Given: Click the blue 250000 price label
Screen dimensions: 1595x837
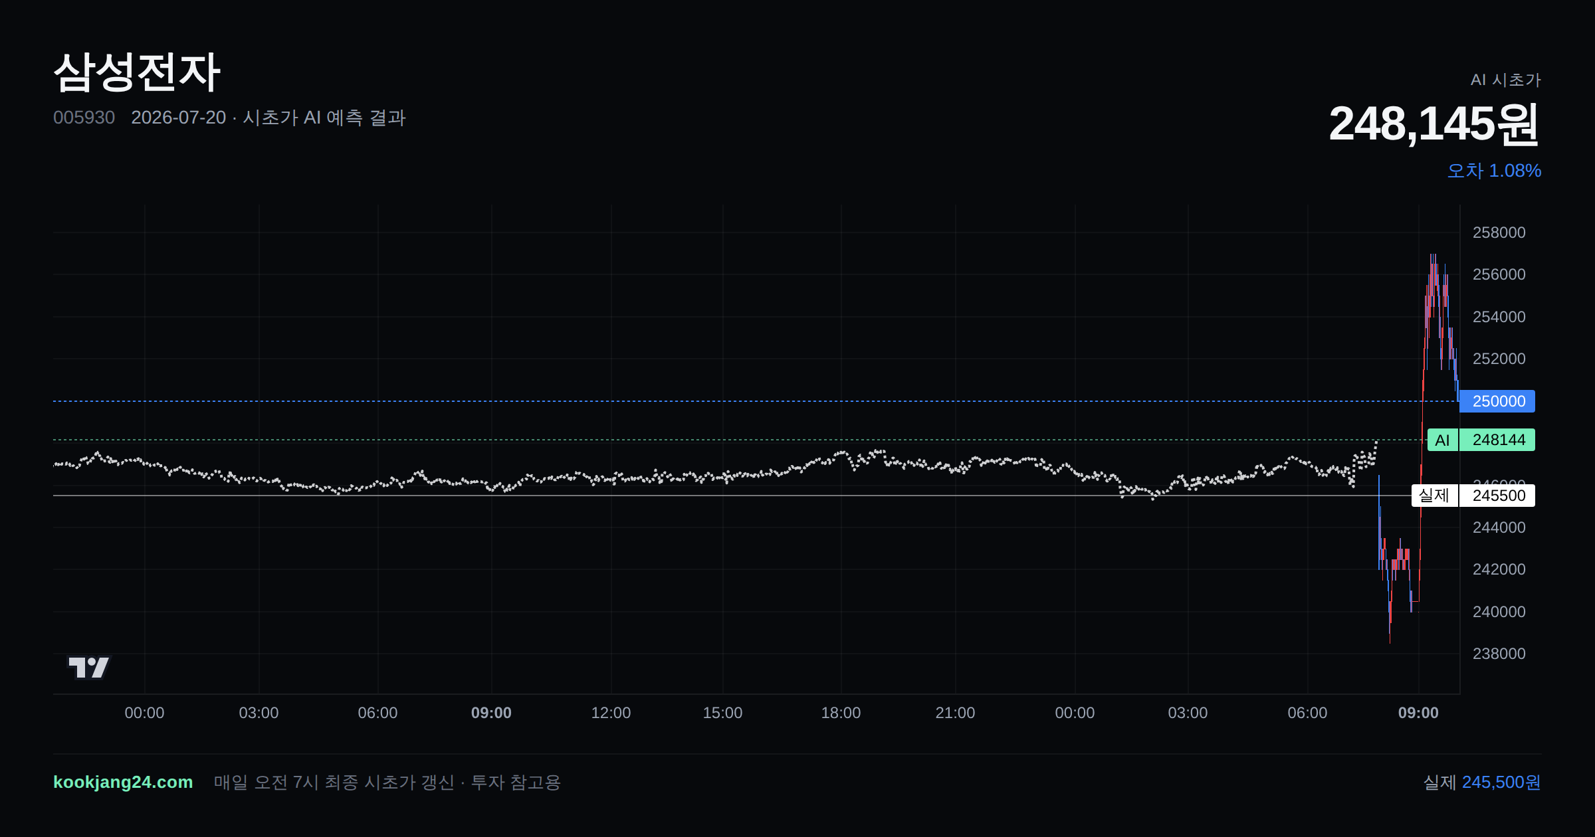Looking at the screenshot, I should point(1497,401).
